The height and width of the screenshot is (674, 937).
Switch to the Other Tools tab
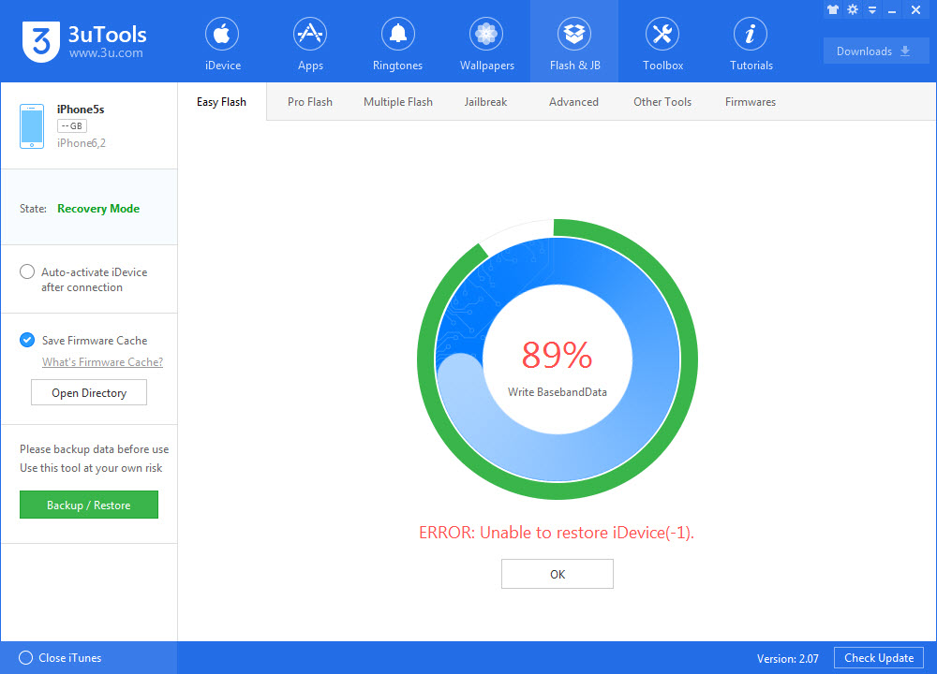tap(662, 102)
